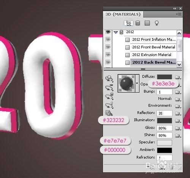The height and width of the screenshot is (178, 190).
Task: Select the Filter By Meshes button
Action: coord(138,23)
